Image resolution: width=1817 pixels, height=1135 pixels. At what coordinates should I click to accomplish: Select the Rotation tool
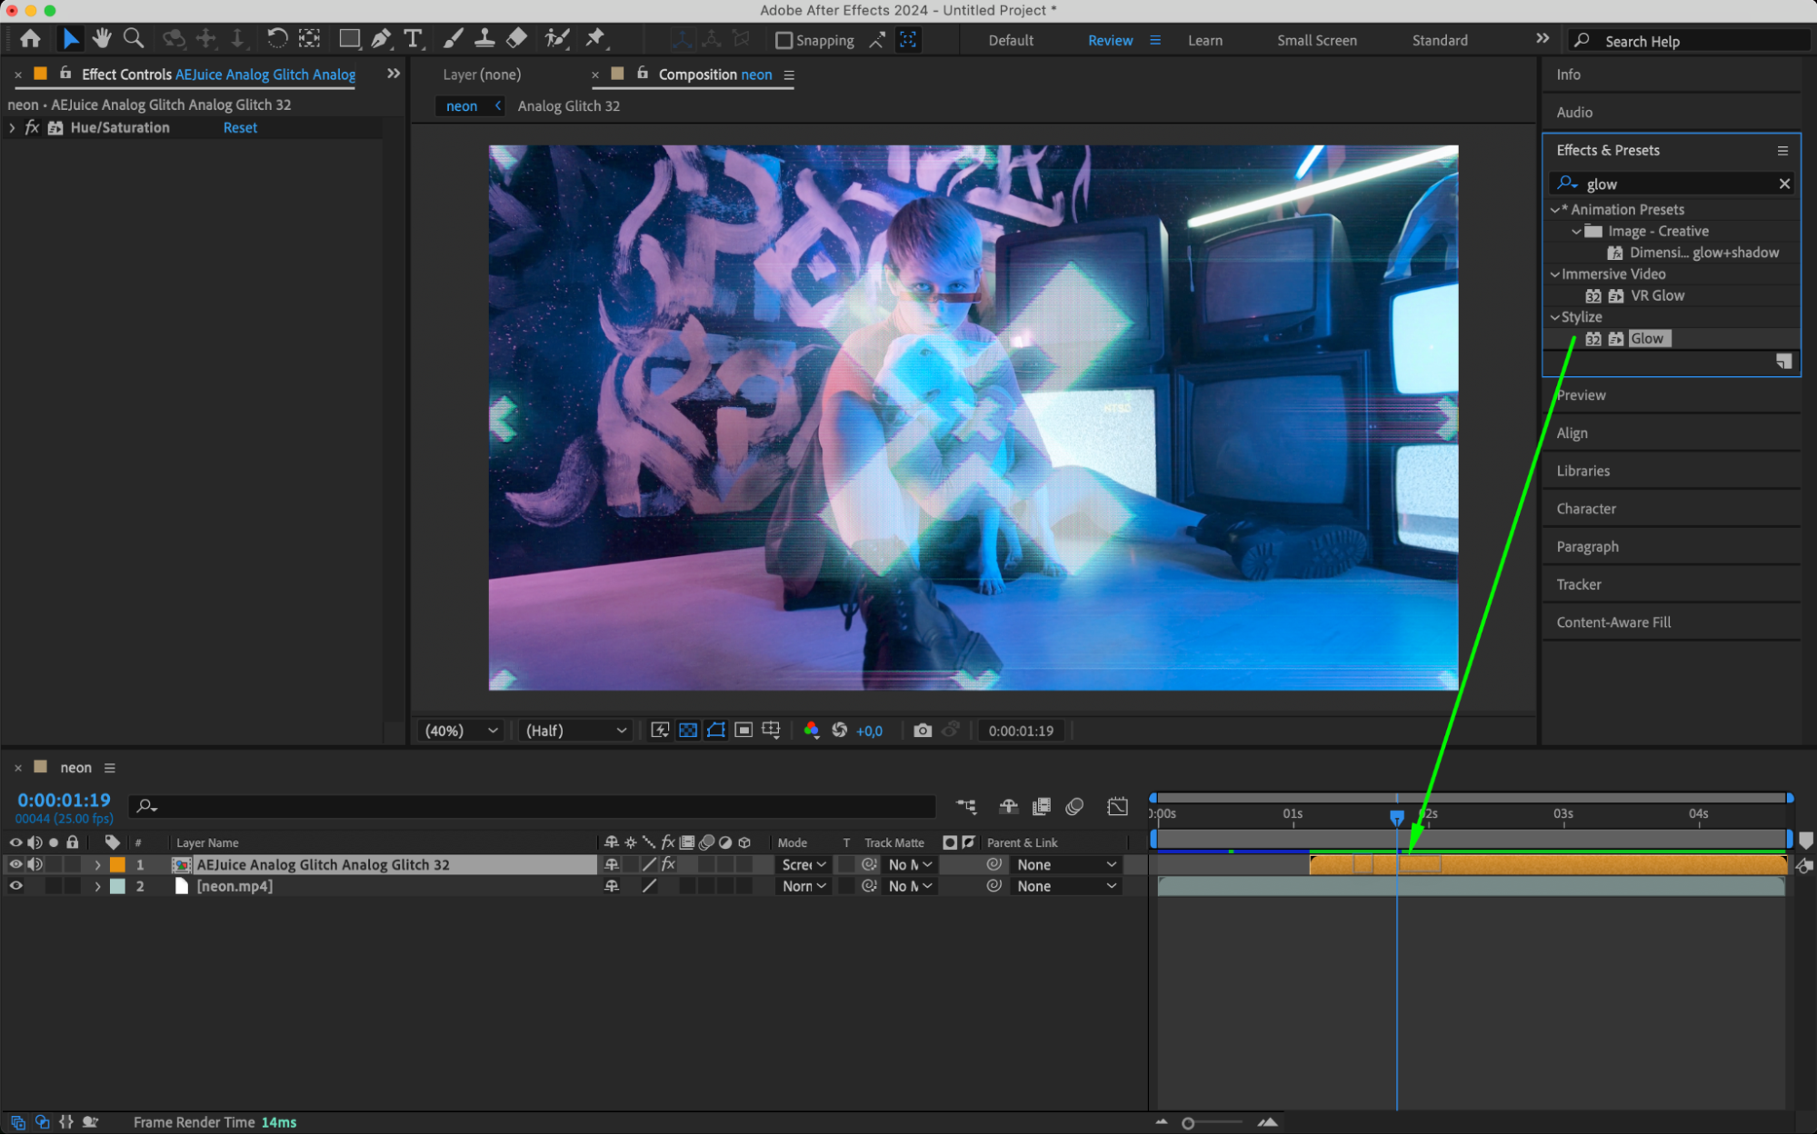(276, 38)
